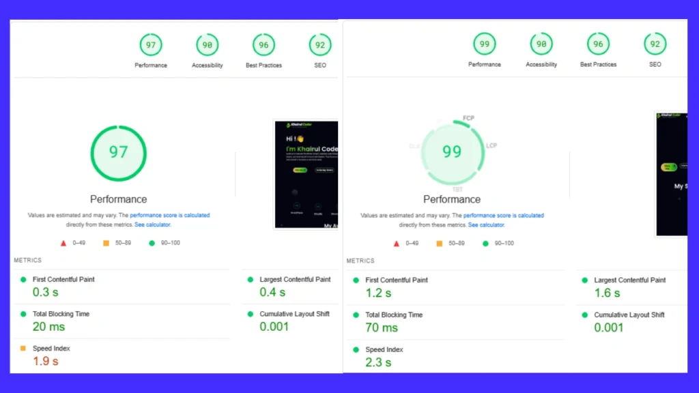Click the 70 ms value in right report
This screenshot has height=393, width=699.
tap(382, 328)
